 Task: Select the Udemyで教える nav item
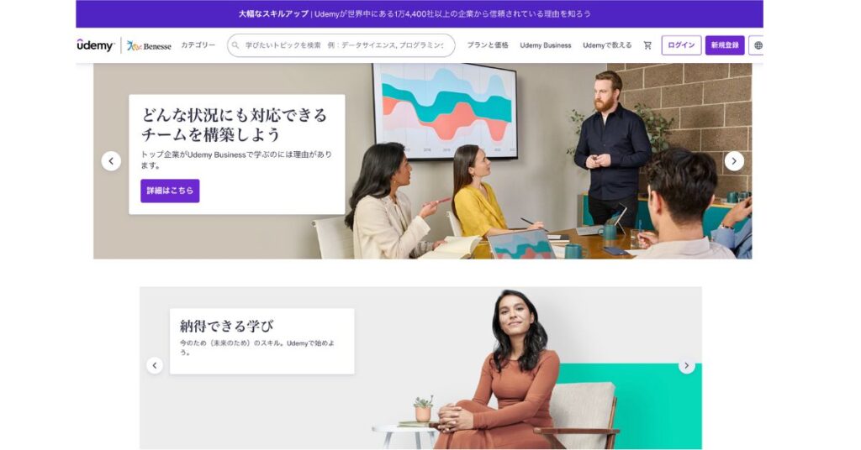(607, 45)
